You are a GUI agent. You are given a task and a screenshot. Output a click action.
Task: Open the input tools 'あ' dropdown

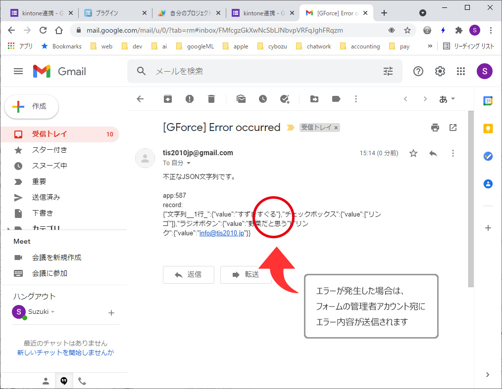coord(447,99)
